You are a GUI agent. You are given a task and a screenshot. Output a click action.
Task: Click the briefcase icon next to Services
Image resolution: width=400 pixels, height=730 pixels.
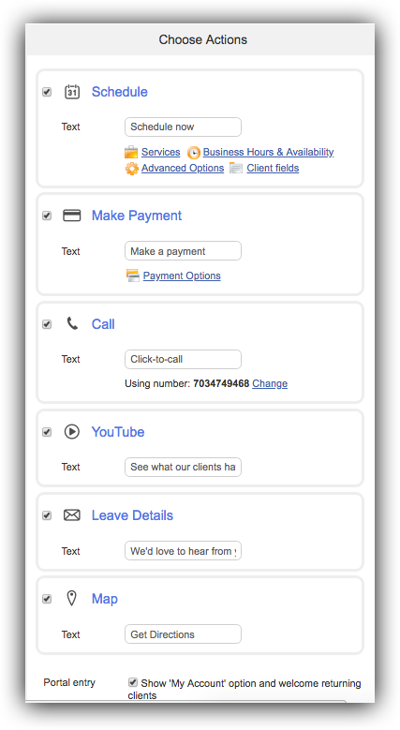[131, 152]
